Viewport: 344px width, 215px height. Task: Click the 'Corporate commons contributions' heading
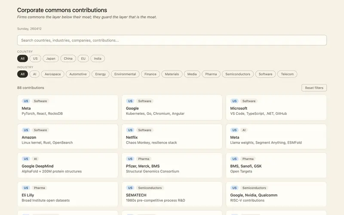click(x=62, y=10)
